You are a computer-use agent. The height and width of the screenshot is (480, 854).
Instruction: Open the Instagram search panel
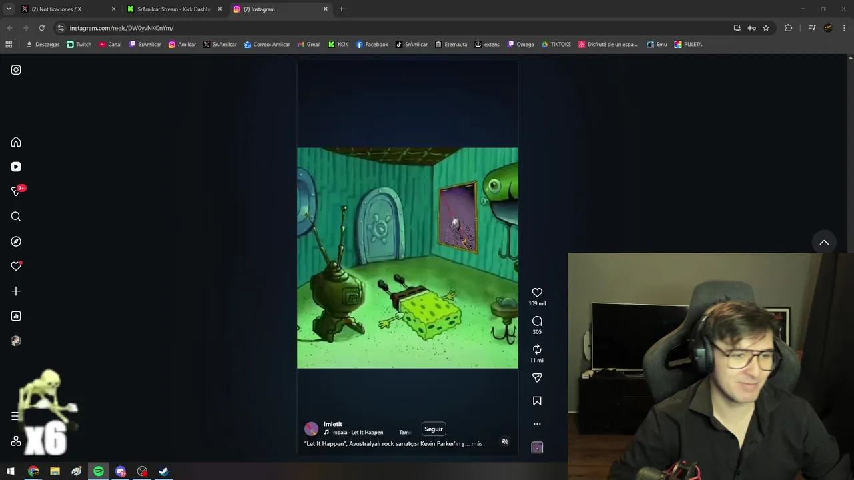point(16,217)
